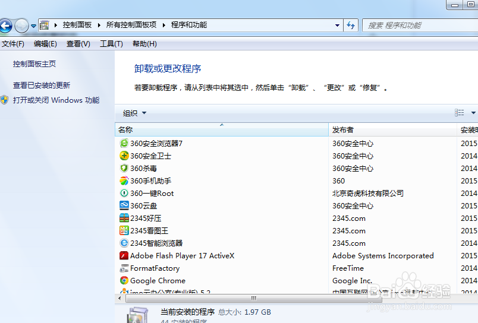Select the 360一键Root program icon

124,193
